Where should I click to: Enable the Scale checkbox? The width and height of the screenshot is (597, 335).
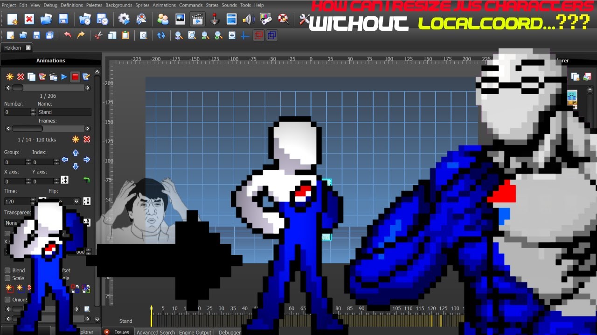pyautogui.click(x=7, y=278)
